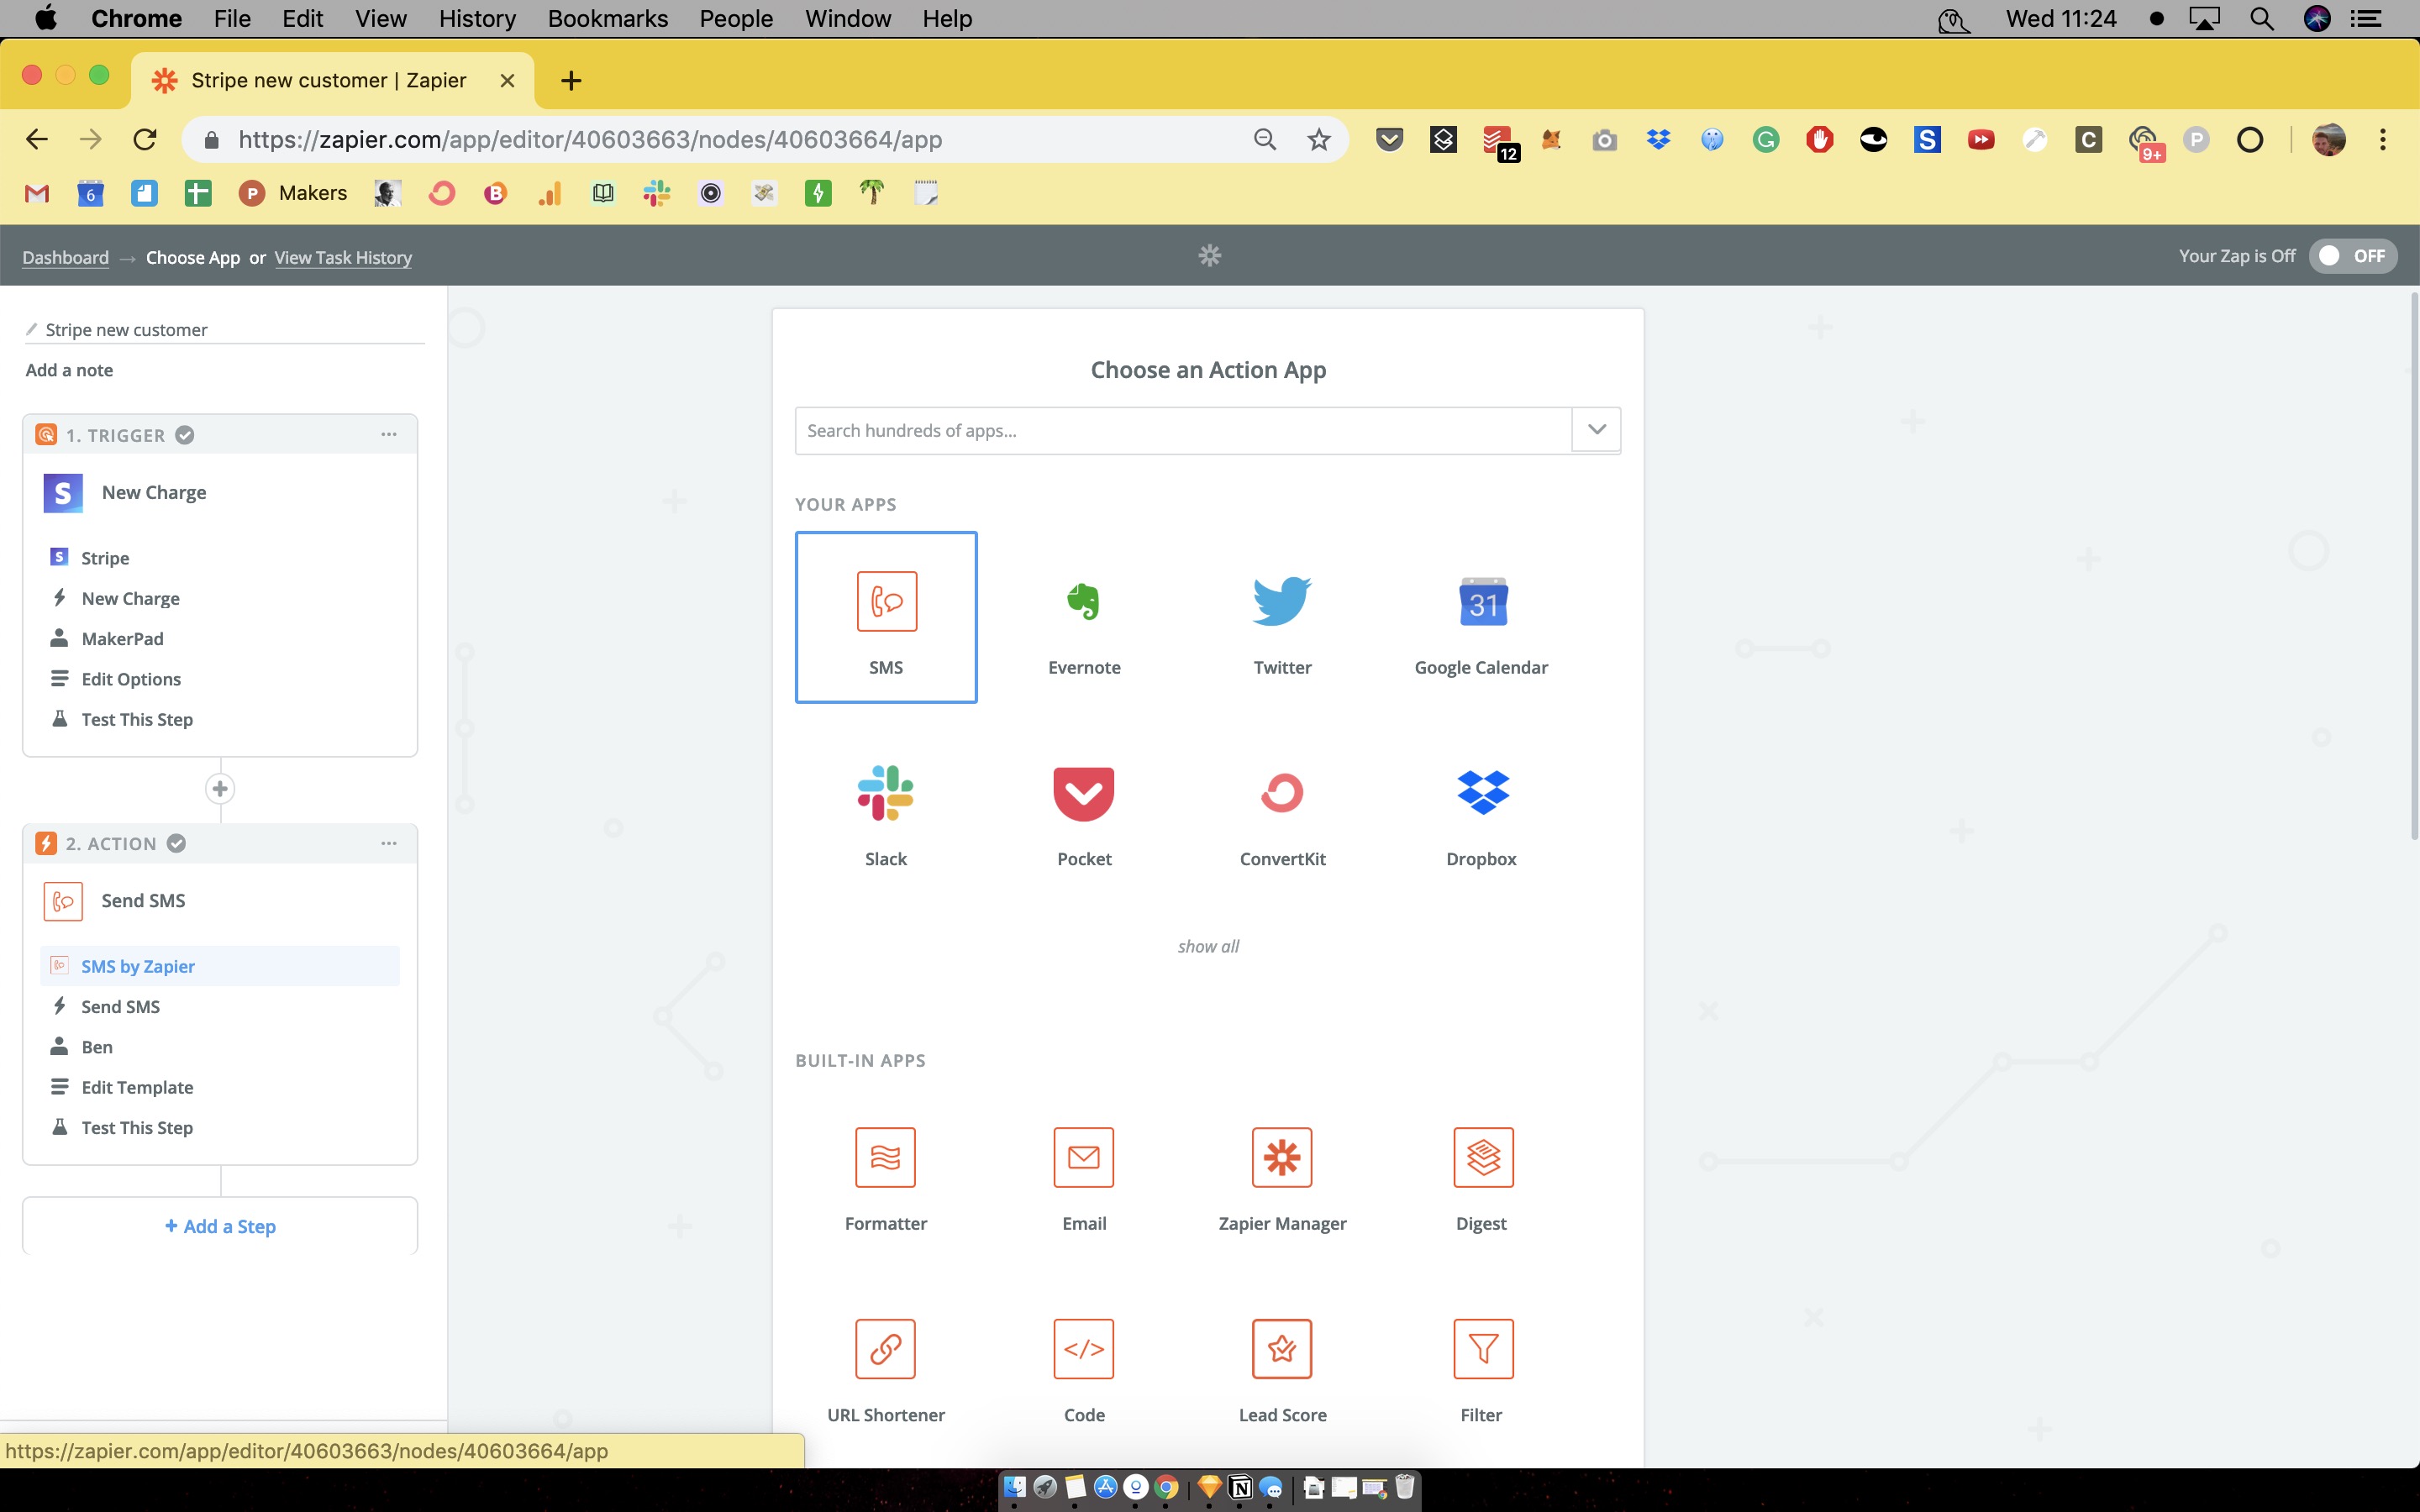Click the Dropbox extension icon
The width and height of the screenshot is (2420, 1512).
[1658, 140]
